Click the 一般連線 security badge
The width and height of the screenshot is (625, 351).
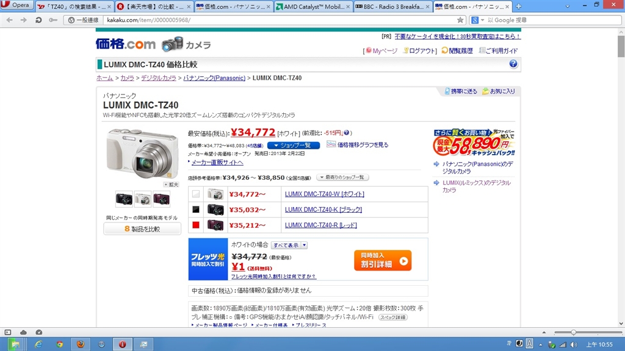[x=83, y=20]
